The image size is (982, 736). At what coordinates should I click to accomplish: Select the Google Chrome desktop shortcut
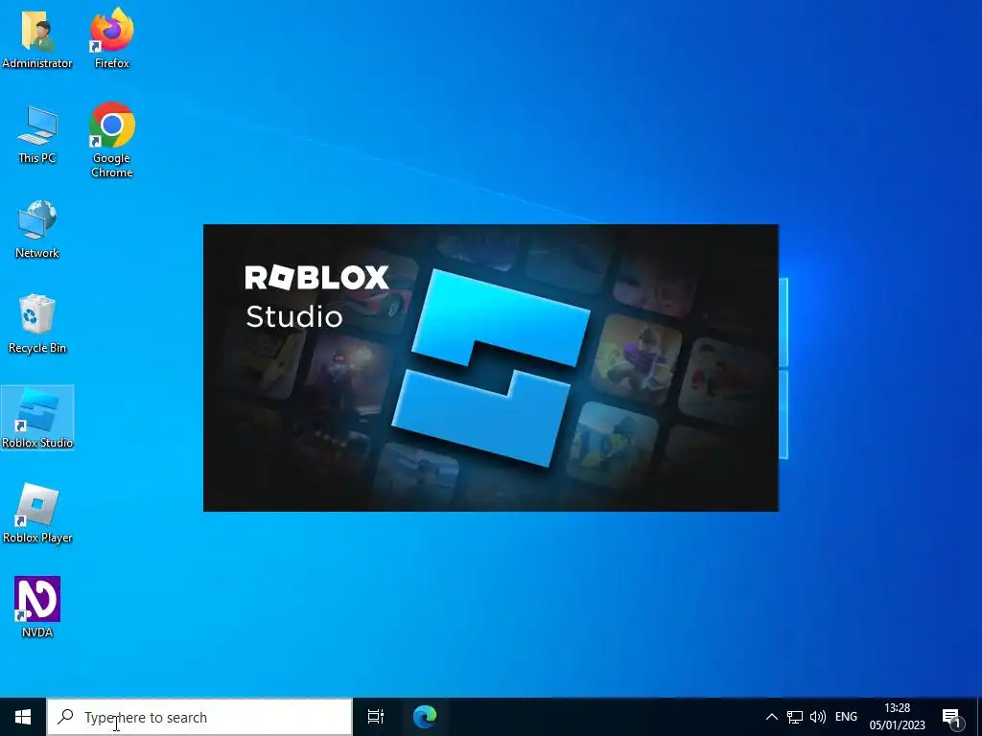coord(112,140)
